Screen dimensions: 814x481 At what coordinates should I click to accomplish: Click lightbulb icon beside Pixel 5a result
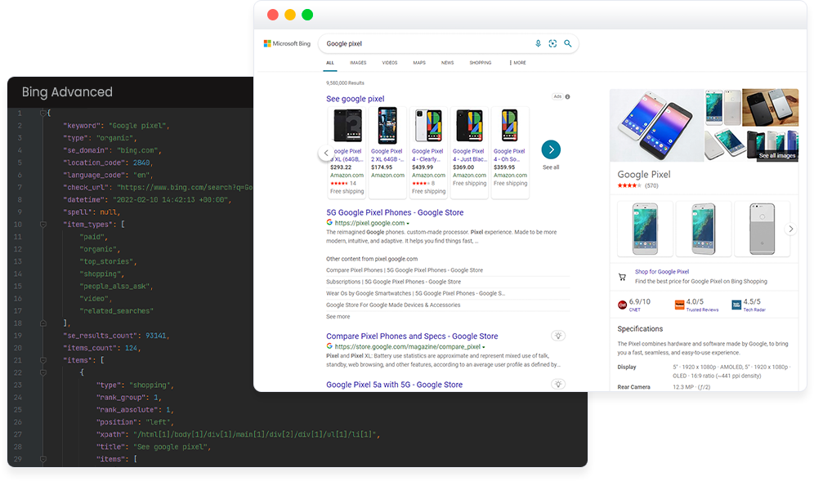coord(558,384)
